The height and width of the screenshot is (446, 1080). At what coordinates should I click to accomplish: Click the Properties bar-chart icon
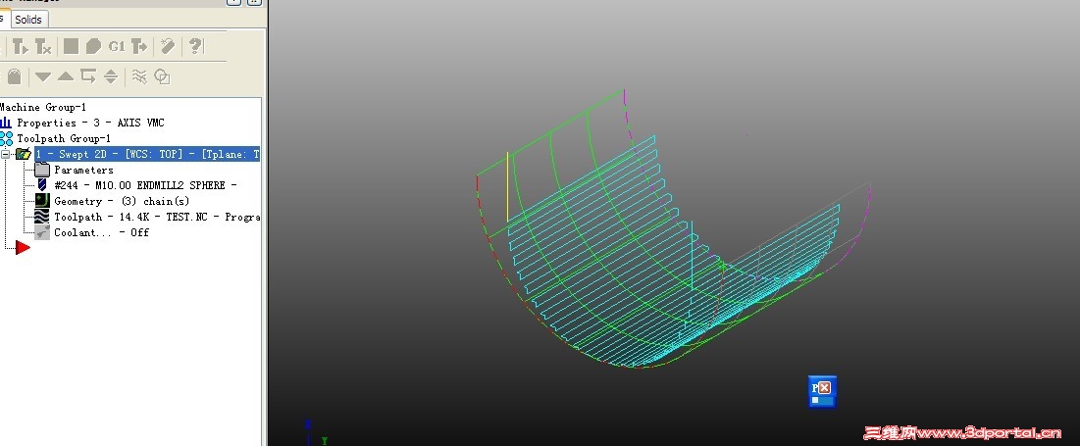pos(6,123)
